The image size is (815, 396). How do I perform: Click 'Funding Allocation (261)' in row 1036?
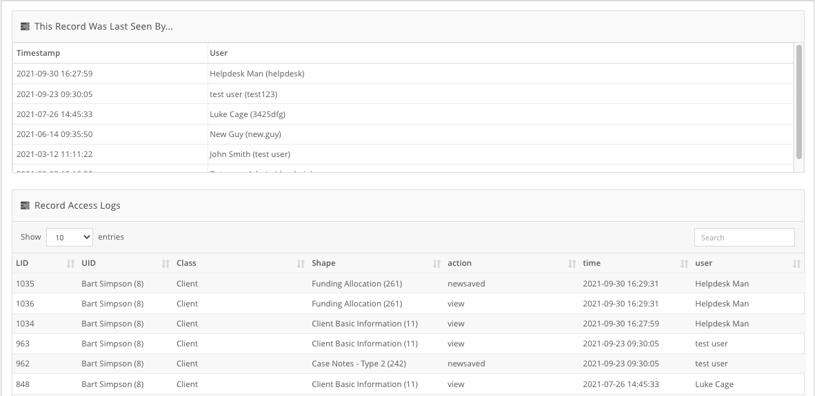coord(356,304)
